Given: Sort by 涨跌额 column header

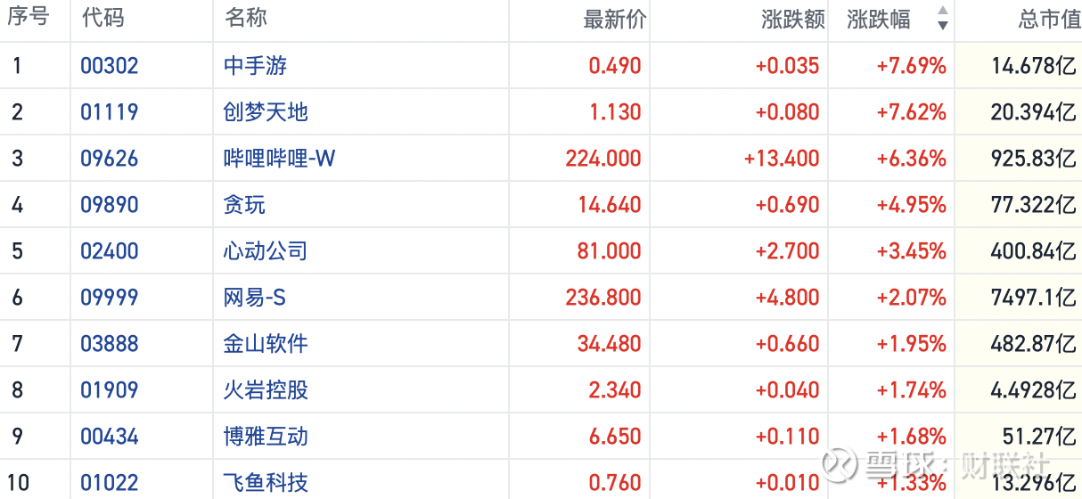Looking at the screenshot, I should [792, 19].
